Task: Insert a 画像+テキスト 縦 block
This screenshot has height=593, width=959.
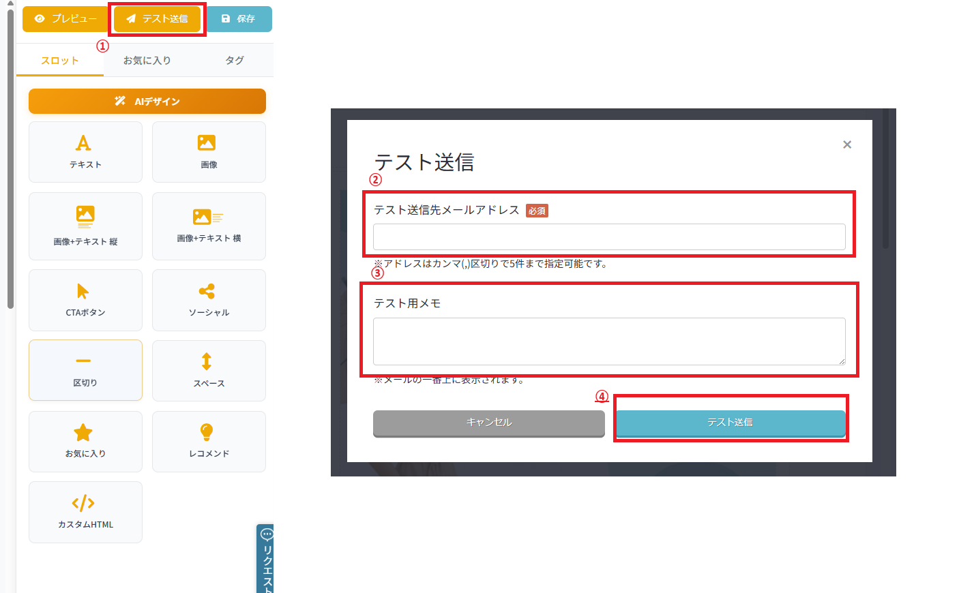Action: pyautogui.click(x=85, y=226)
